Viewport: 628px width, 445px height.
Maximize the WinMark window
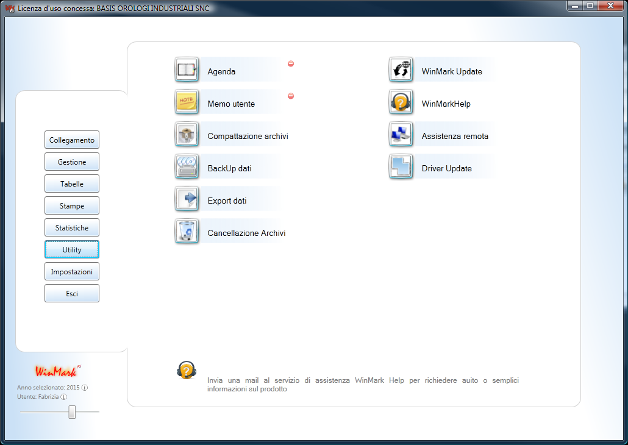(590, 6)
